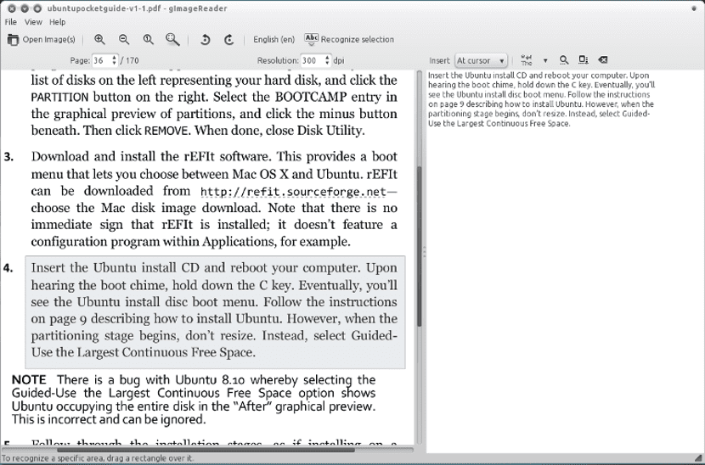Image resolution: width=705 pixels, height=465 pixels.
Task: Reset zoom to normal size
Action: click(x=149, y=40)
